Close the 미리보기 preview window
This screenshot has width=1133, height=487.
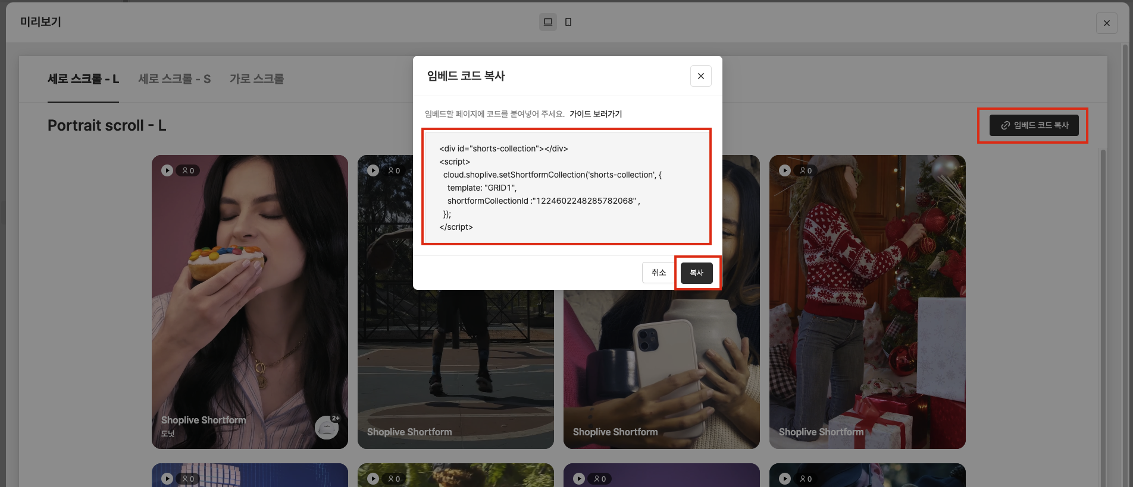[1107, 23]
